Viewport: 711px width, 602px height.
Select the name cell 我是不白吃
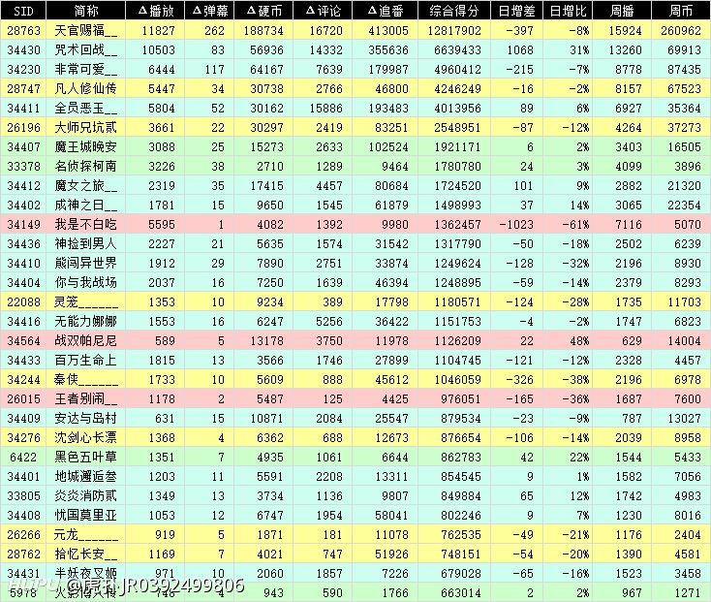click(85, 225)
